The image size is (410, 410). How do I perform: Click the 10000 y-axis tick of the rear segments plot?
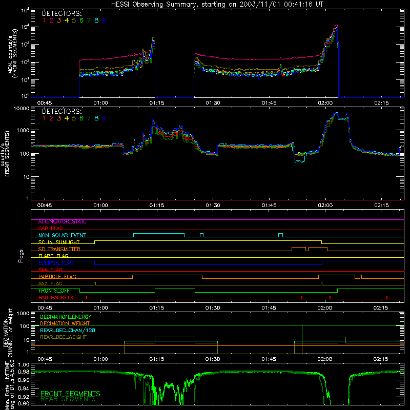coord(20,109)
